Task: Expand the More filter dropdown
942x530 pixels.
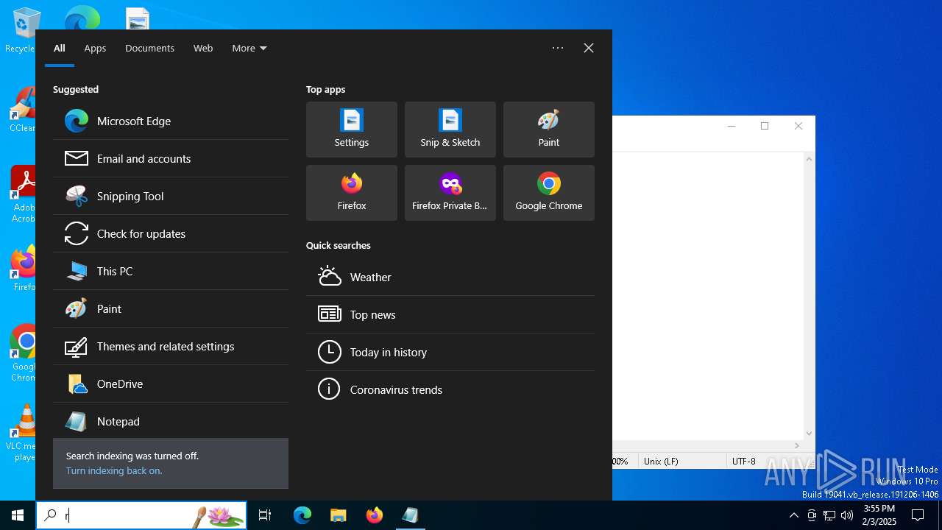Action: 249,48
